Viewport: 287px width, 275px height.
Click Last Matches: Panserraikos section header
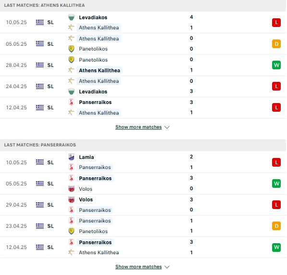click(x=143, y=145)
